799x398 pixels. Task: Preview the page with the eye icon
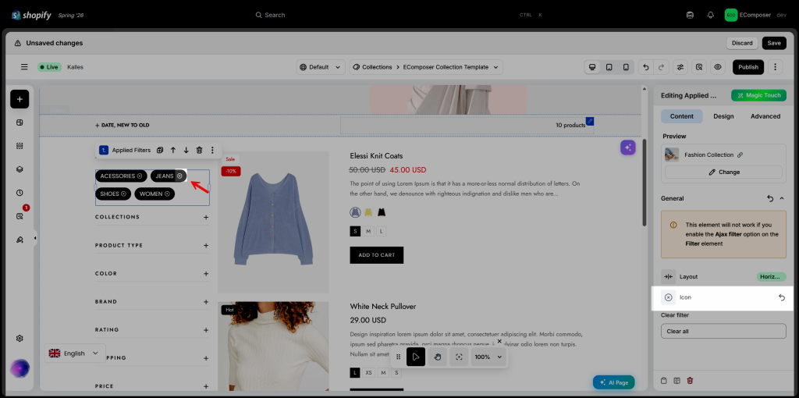(x=718, y=67)
